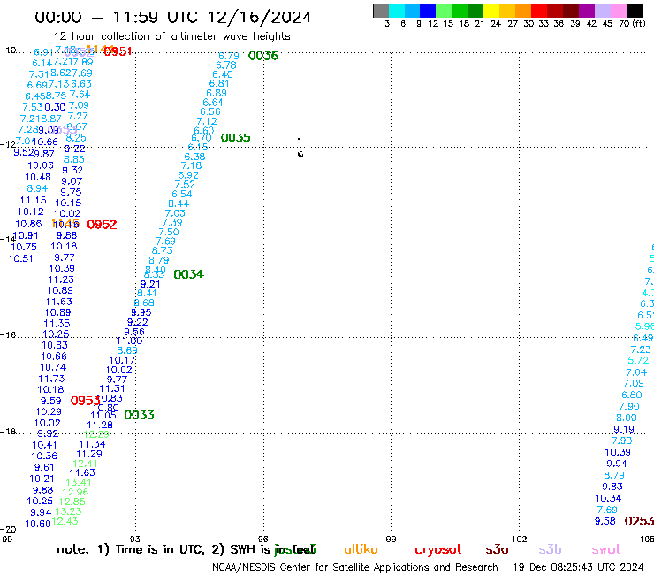Select the wave height value 8.00
Screen dimensions: 654x575
627,418
